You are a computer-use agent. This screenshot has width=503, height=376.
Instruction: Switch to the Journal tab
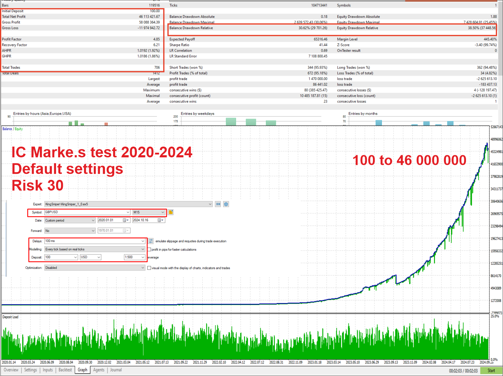[x=116, y=370]
